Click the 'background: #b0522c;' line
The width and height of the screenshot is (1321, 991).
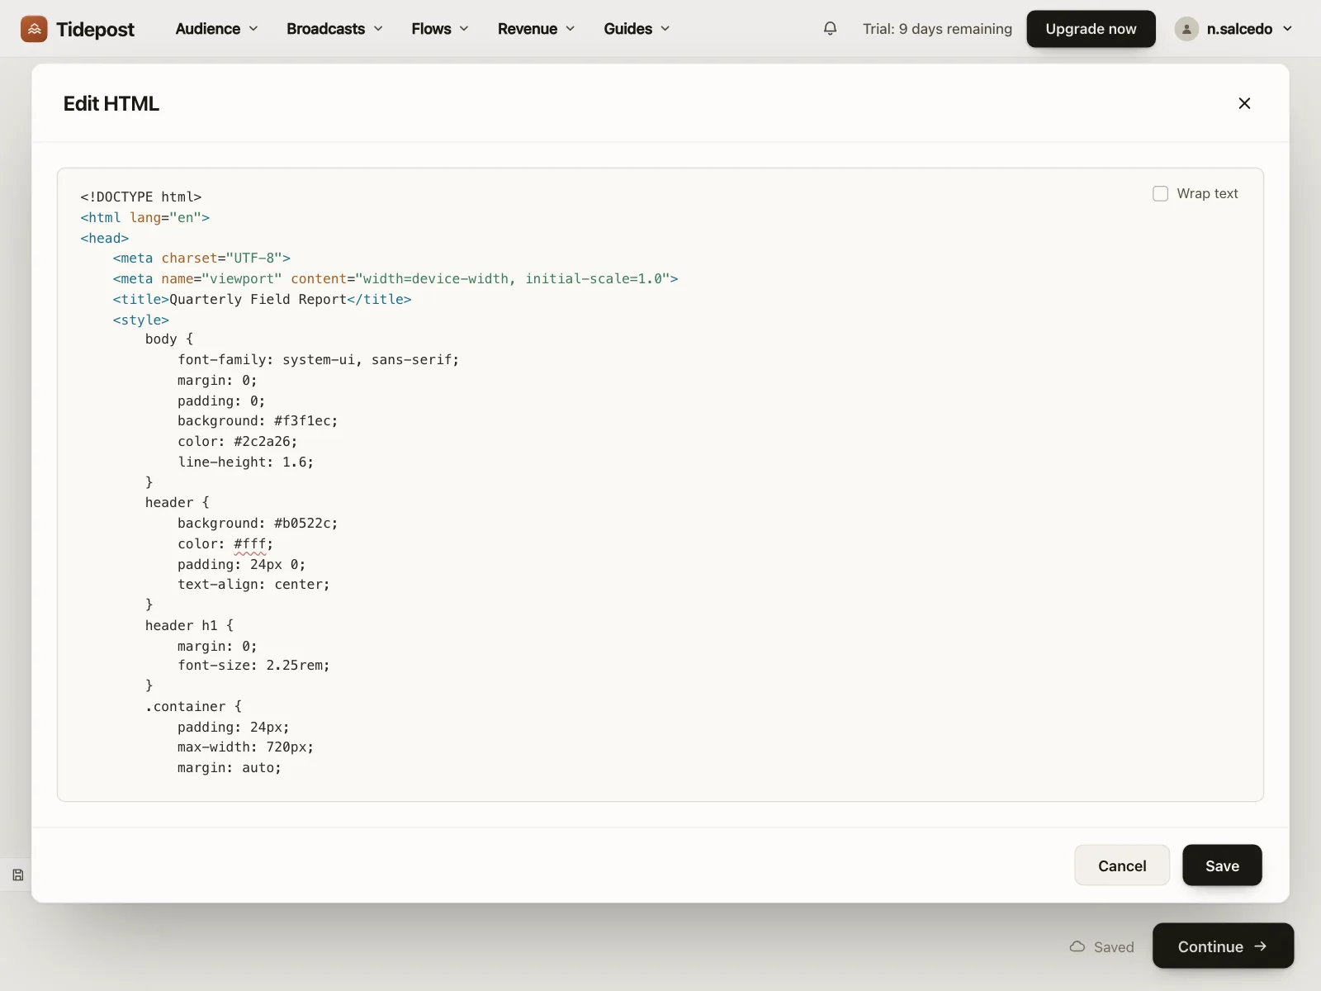tap(258, 523)
